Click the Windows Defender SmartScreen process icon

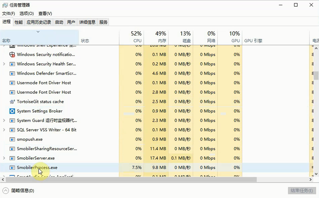[12, 73]
